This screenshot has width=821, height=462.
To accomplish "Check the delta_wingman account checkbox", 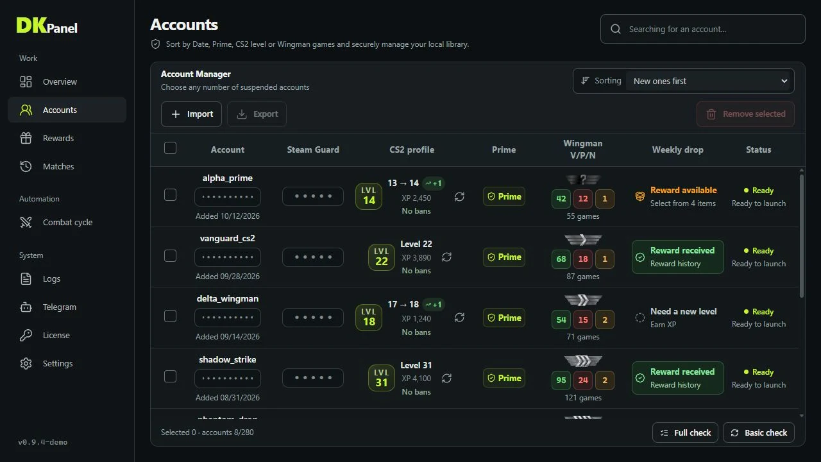I will [x=170, y=316].
